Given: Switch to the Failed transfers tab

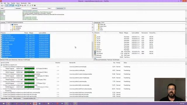Looking at the screenshot, I should [17, 99].
